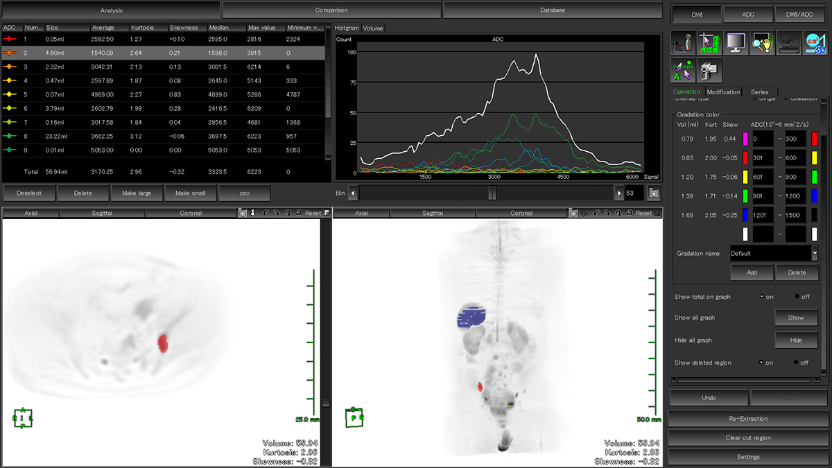Switch left viewer to Sagittal view

pyautogui.click(x=102, y=213)
